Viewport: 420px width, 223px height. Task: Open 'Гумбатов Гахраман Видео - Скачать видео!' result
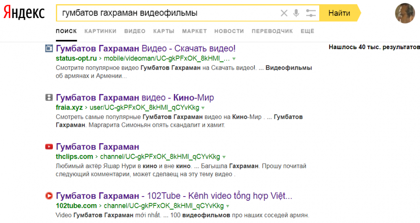coord(146,48)
